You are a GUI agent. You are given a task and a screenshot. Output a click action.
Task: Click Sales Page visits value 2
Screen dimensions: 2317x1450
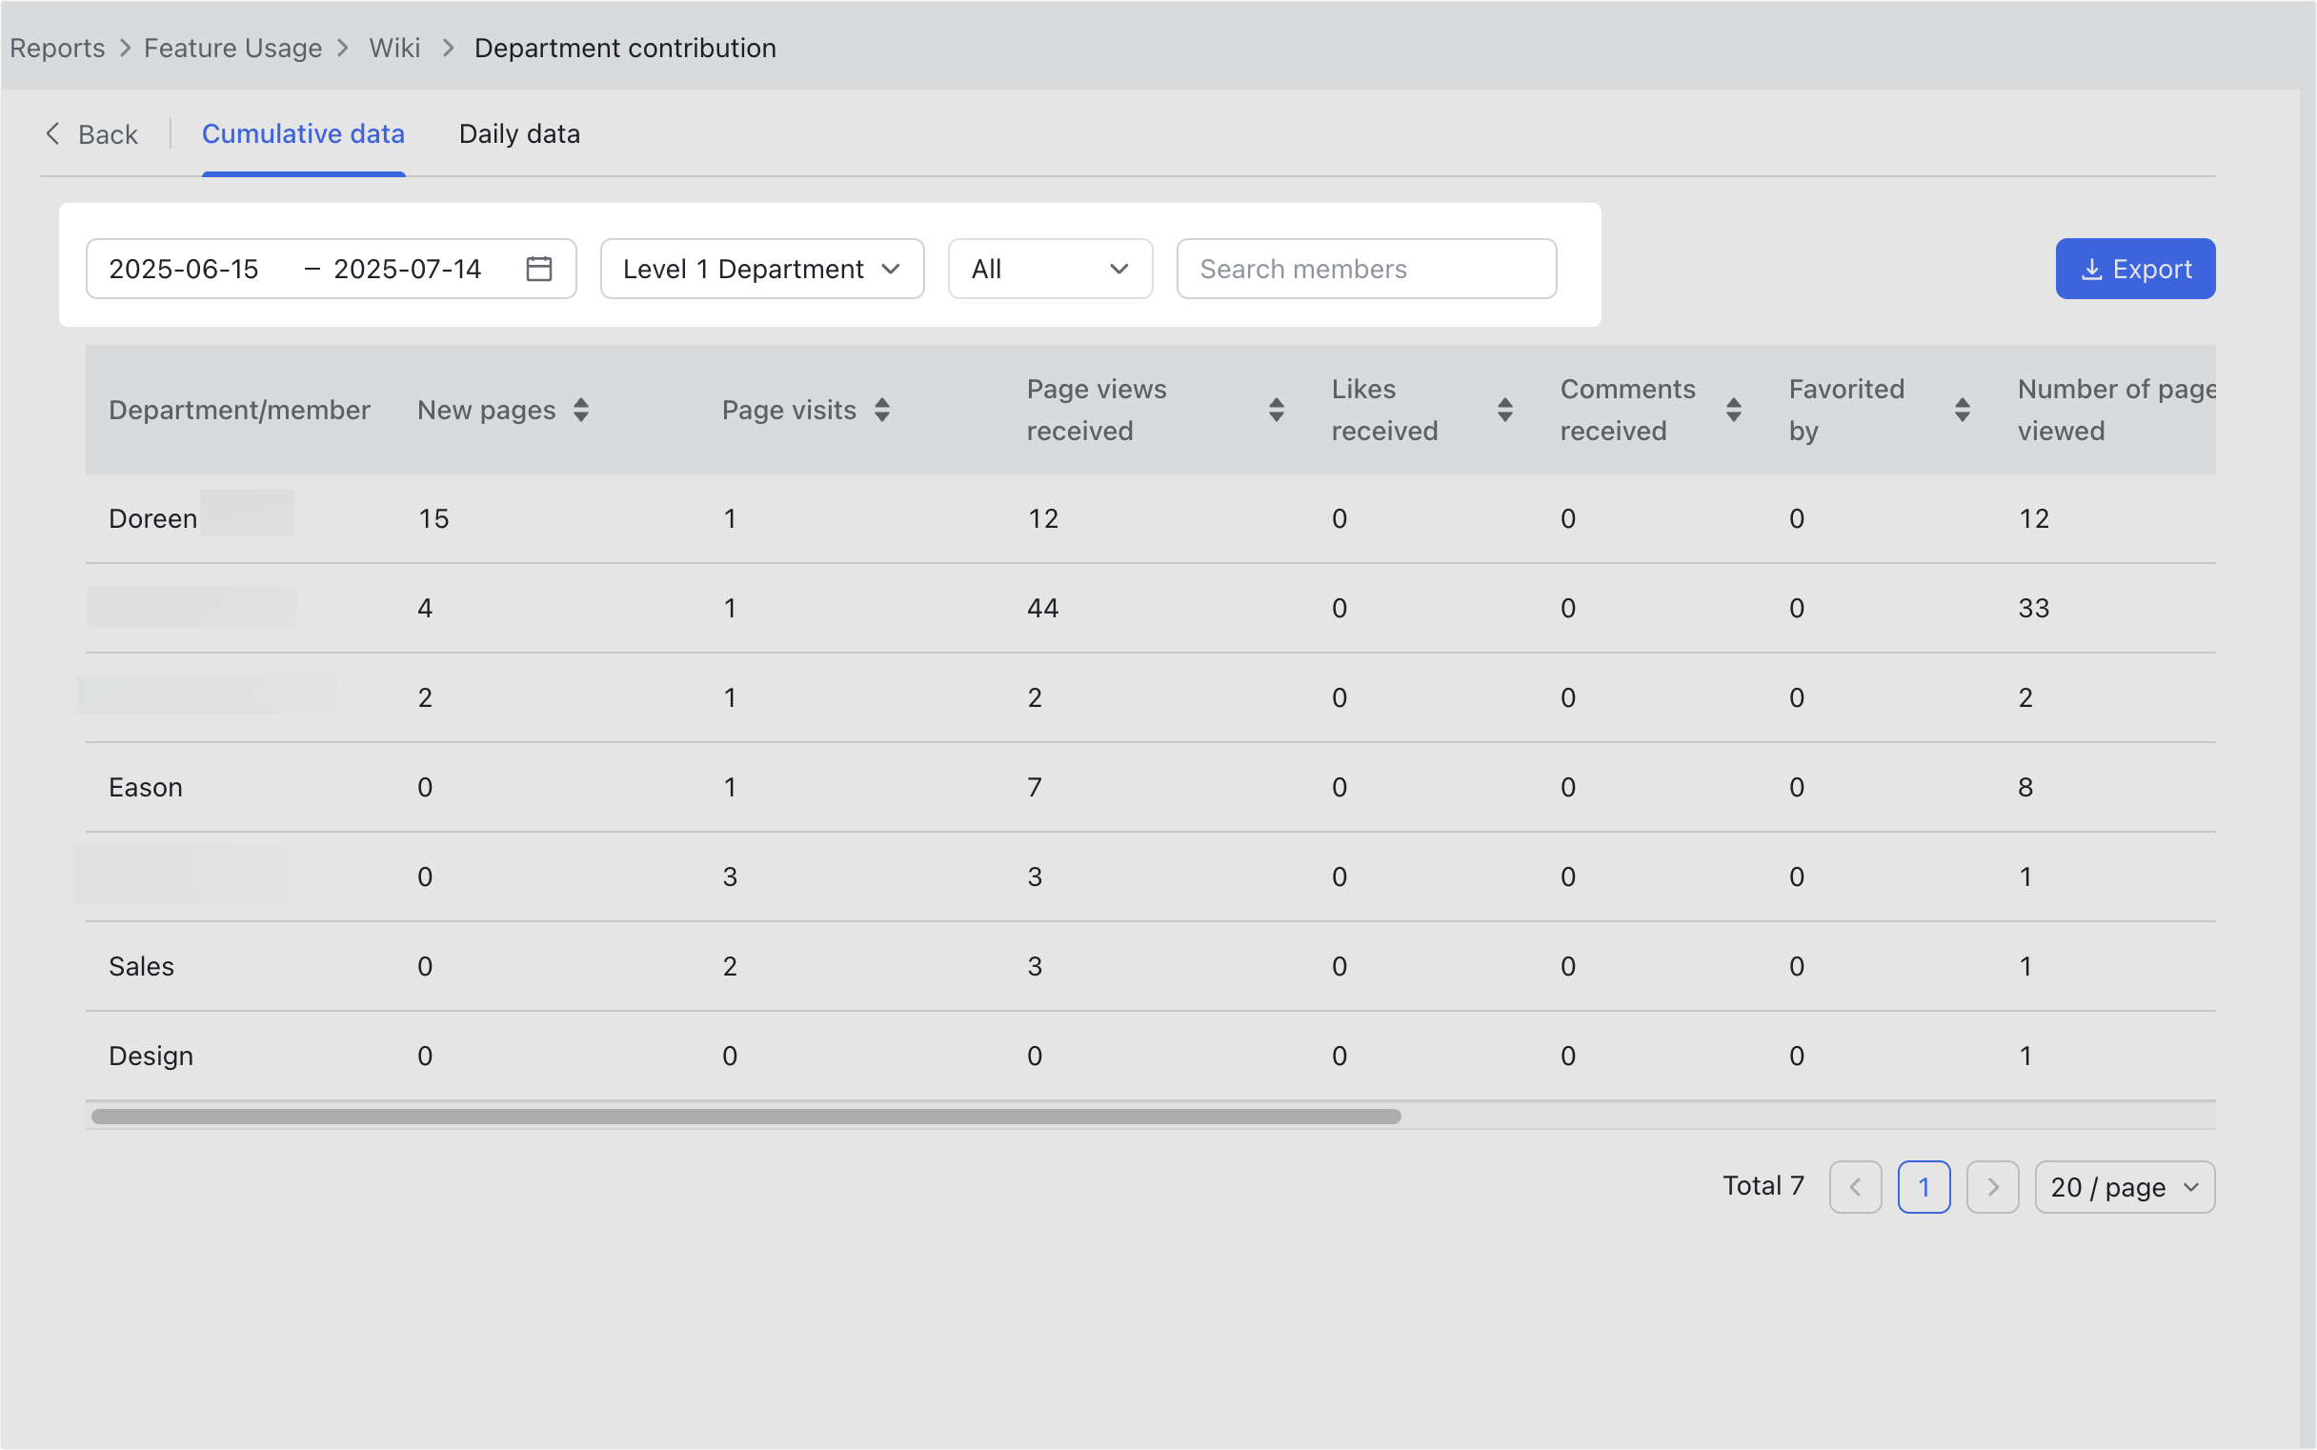(x=730, y=967)
